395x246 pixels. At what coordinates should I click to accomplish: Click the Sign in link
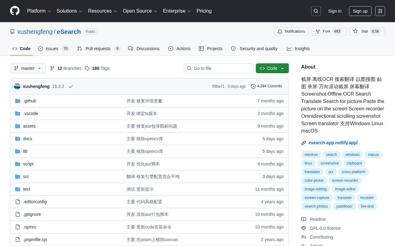coord(335,11)
